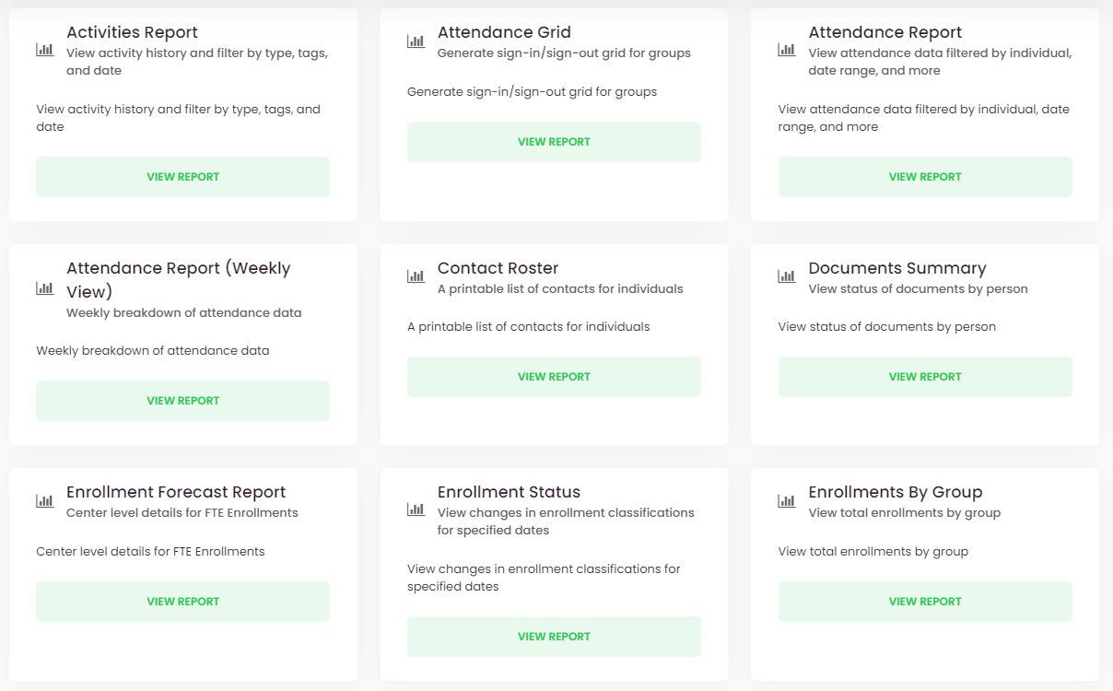View the weekly Attendance Report
1113x691 pixels.
tap(182, 401)
